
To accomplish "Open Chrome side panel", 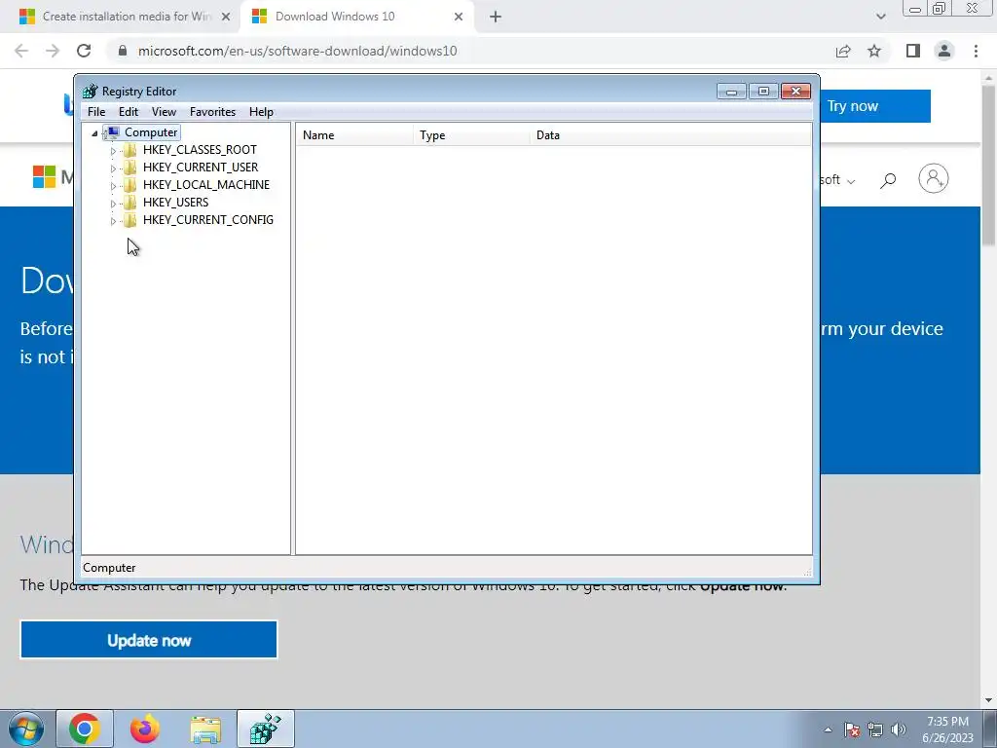I will pos(913,51).
